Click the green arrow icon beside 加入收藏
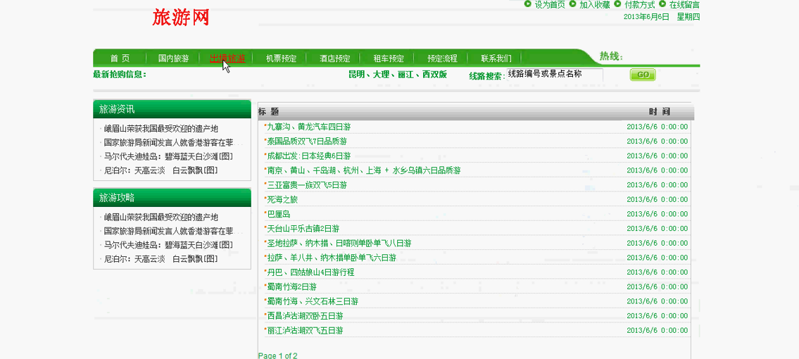This screenshot has width=799, height=359. point(573,4)
